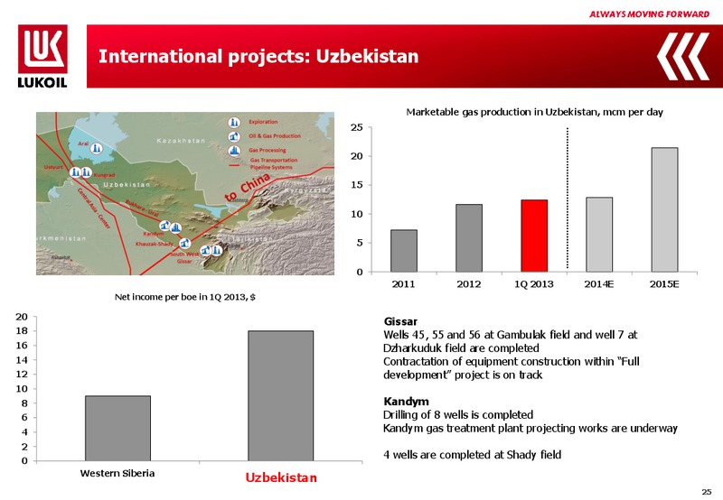The height and width of the screenshot is (500, 723).
Task: Click the 'Gissar' bold heading
Action: tap(400, 321)
